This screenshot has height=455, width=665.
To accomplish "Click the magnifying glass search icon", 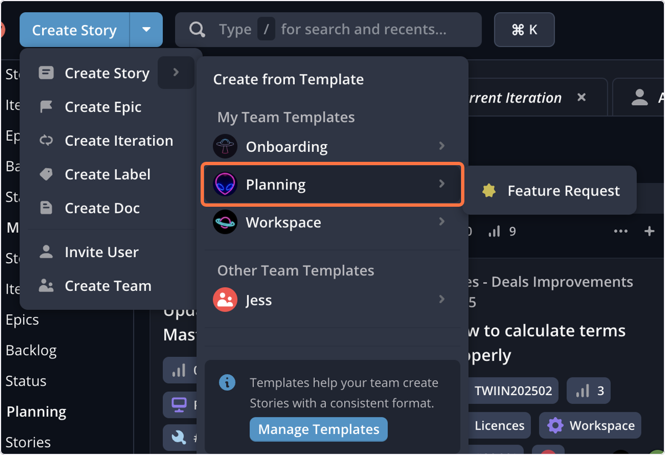I will [x=197, y=29].
